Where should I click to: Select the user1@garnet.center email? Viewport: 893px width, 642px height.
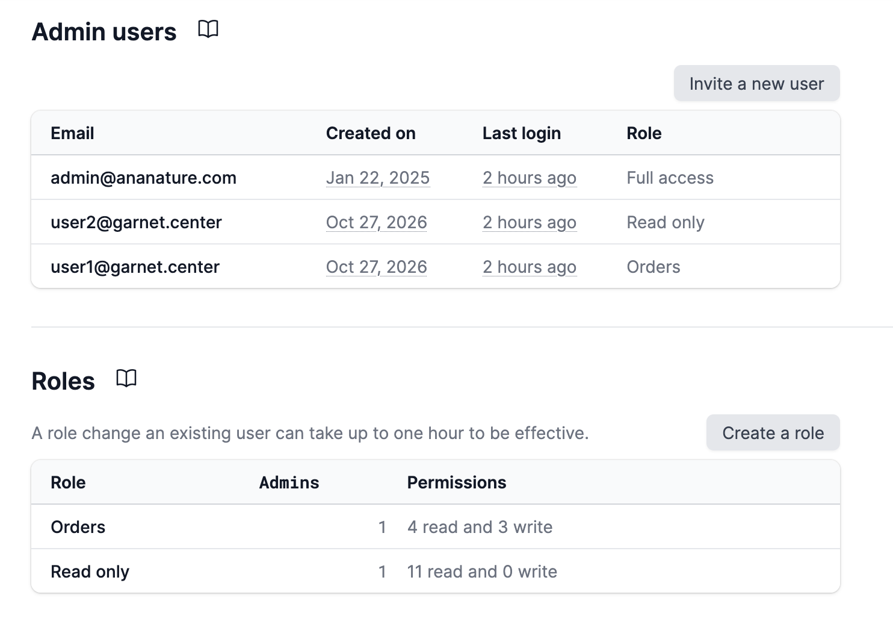pyautogui.click(x=135, y=267)
